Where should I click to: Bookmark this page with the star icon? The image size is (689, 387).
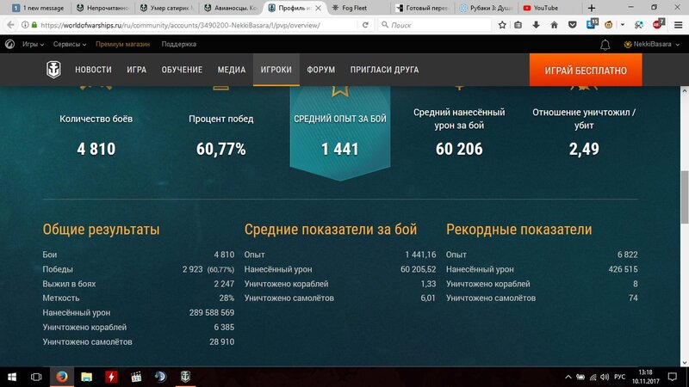click(x=502, y=25)
